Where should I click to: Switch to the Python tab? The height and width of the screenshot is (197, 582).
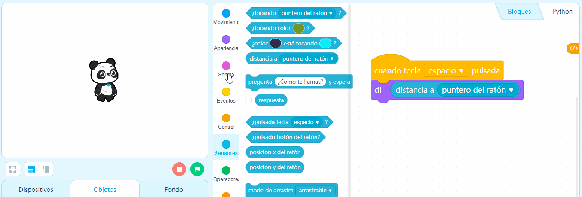point(562,12)
